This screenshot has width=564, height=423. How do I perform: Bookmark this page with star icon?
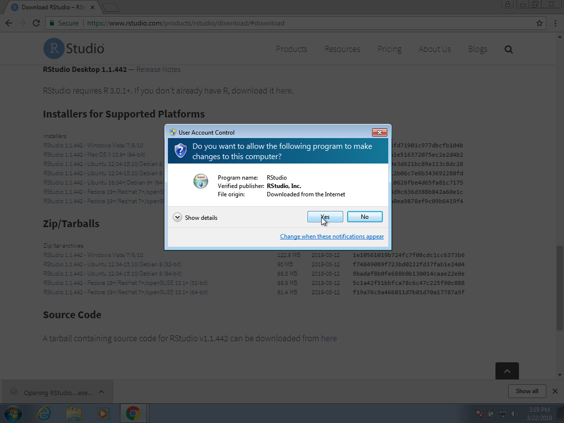click(540, 23)
